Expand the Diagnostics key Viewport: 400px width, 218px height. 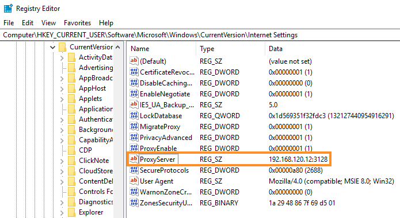tap(62, 203)
